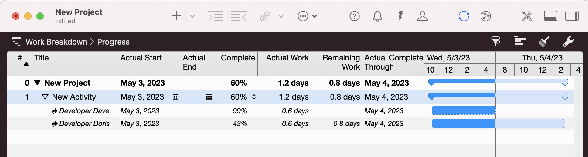Click the wrench view options icon
Viewport: 588px width, 157px height.
pos(568,42)
